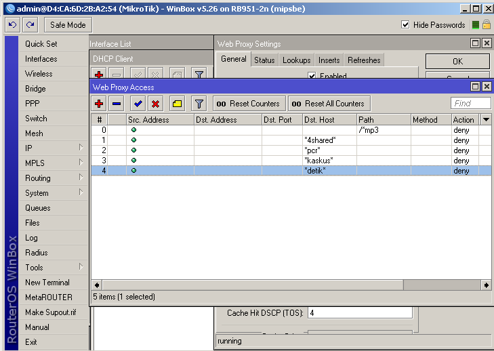The height and width of the screenshot is (351, 494).
Task: Click OK in Web Proxy Settings
Action: [x=458, y=62]
